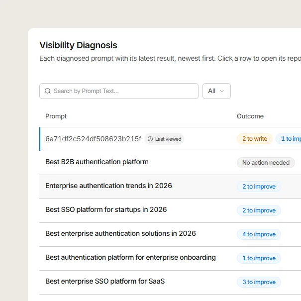The height and width of the screenshot is (301, 301).
Task: Open Enterprise authentication trends in 2026 row
Action: coord(170,187)
